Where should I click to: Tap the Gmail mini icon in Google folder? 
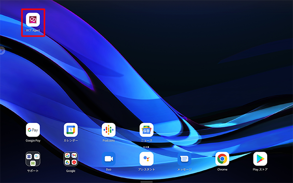coord(74,155)
